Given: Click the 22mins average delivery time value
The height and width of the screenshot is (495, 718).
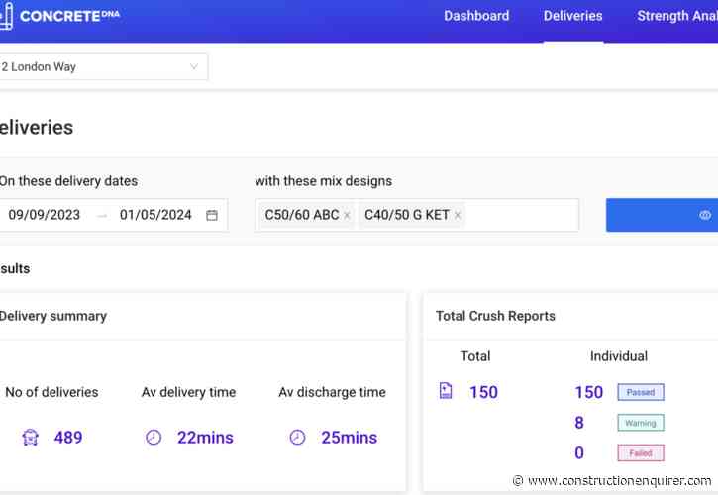Looking at the screenshot, I should [205, 438].
